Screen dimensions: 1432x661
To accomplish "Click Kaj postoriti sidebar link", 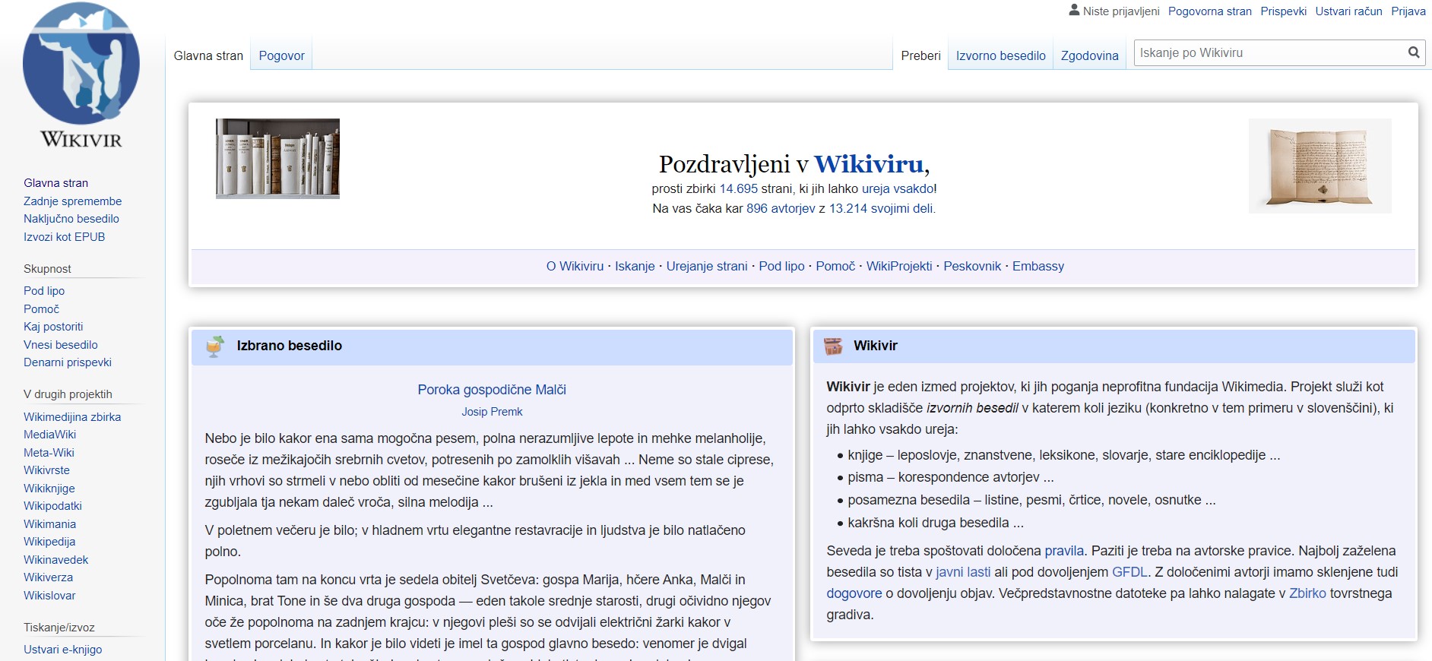I will 53,327.
